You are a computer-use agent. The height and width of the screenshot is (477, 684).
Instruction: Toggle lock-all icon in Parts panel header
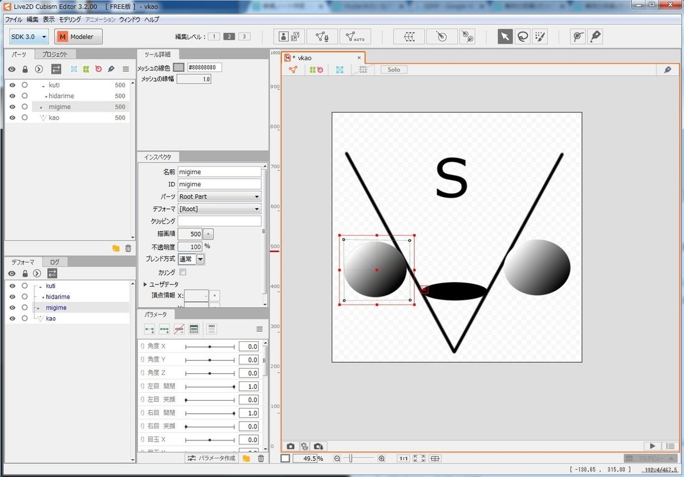[x=25, y=69]
